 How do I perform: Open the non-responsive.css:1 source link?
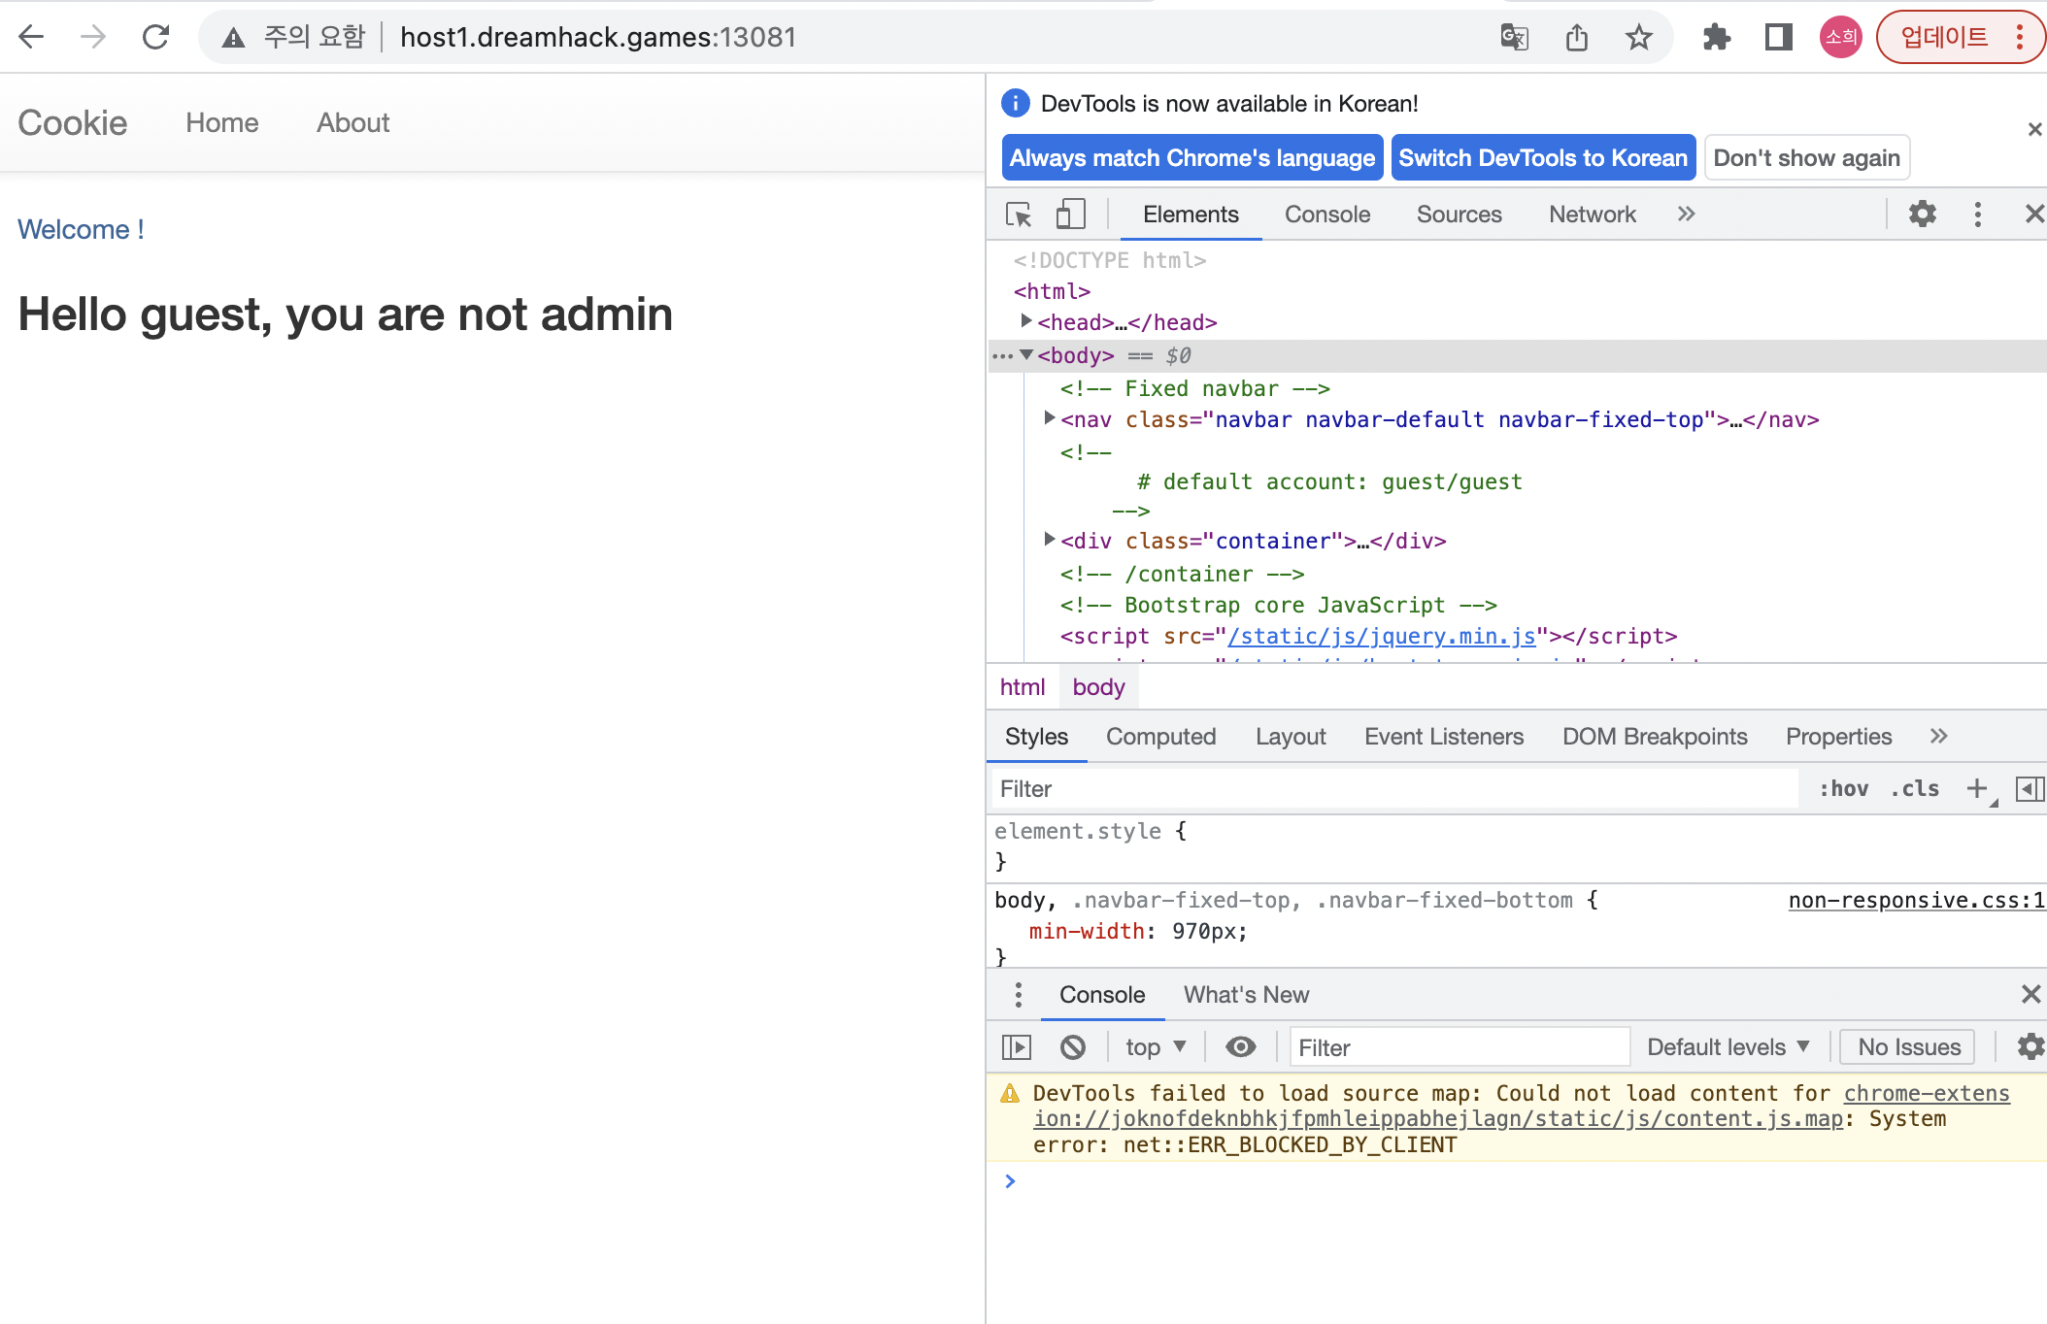1916,901
